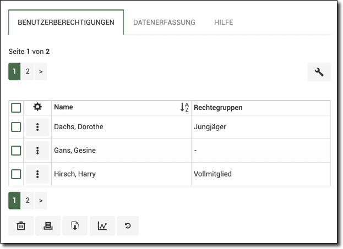Tick the checkbox for Gans, Gesine

pyautogui.click(x=17, y=151)
